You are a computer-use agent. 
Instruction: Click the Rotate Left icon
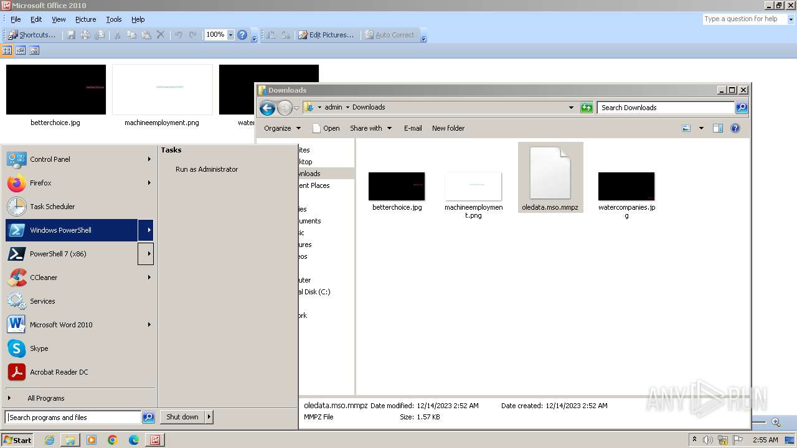tap(271, 35)
